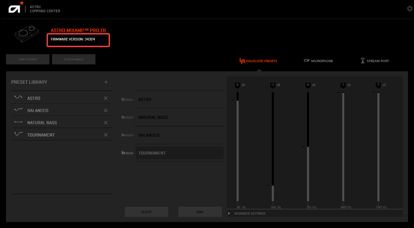414x228 pixels.
Task: Add a new preset with the plus icon
Action: (x=106, y=82)
